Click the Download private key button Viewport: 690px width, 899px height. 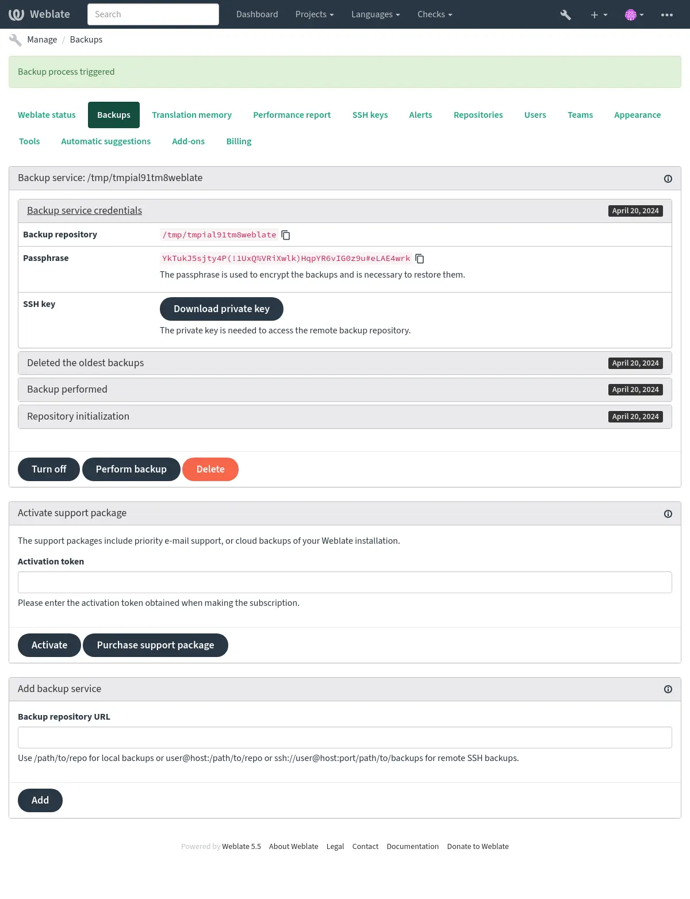221,309
